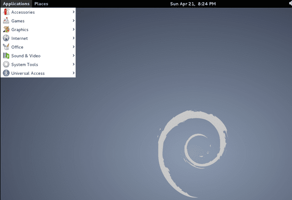Image resolution: width=292 pixels, height=200 pixels.
Task: Open the clock showing Sun Apr 21
Action: point(193,4)
